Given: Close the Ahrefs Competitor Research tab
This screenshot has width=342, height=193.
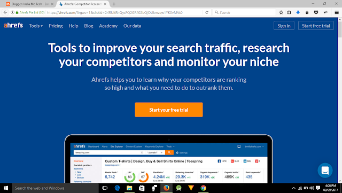Looking at the screenshot, I should [105, 4].
